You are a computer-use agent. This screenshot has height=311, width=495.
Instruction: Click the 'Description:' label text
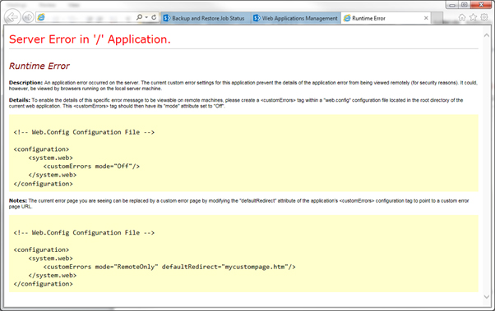pos(25,83)
